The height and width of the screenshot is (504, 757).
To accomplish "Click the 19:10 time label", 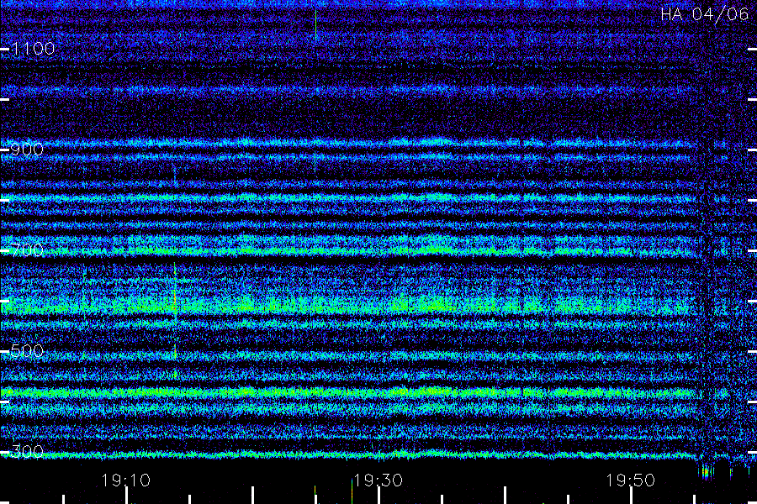I will [125, 480].
